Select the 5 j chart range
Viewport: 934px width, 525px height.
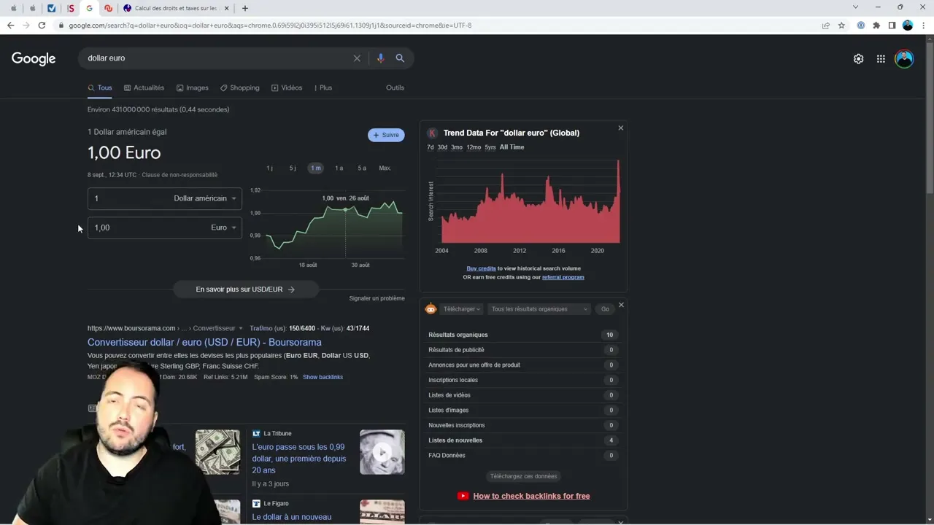(293, 168)
